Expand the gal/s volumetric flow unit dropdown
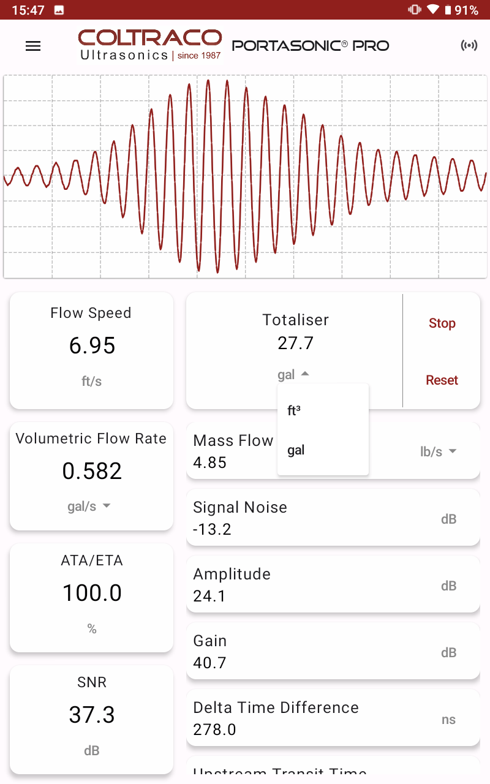Screen dimensions: 490x784 [x=89, y=506]
